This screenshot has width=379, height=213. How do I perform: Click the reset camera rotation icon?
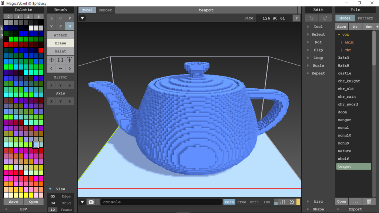pyautogui.click(x=292, y=202)
